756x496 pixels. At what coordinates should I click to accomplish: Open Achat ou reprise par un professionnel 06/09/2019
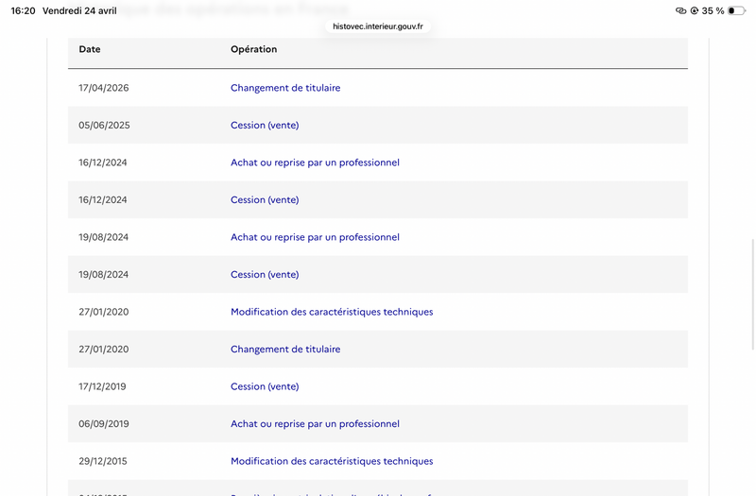tap(315, 423)
